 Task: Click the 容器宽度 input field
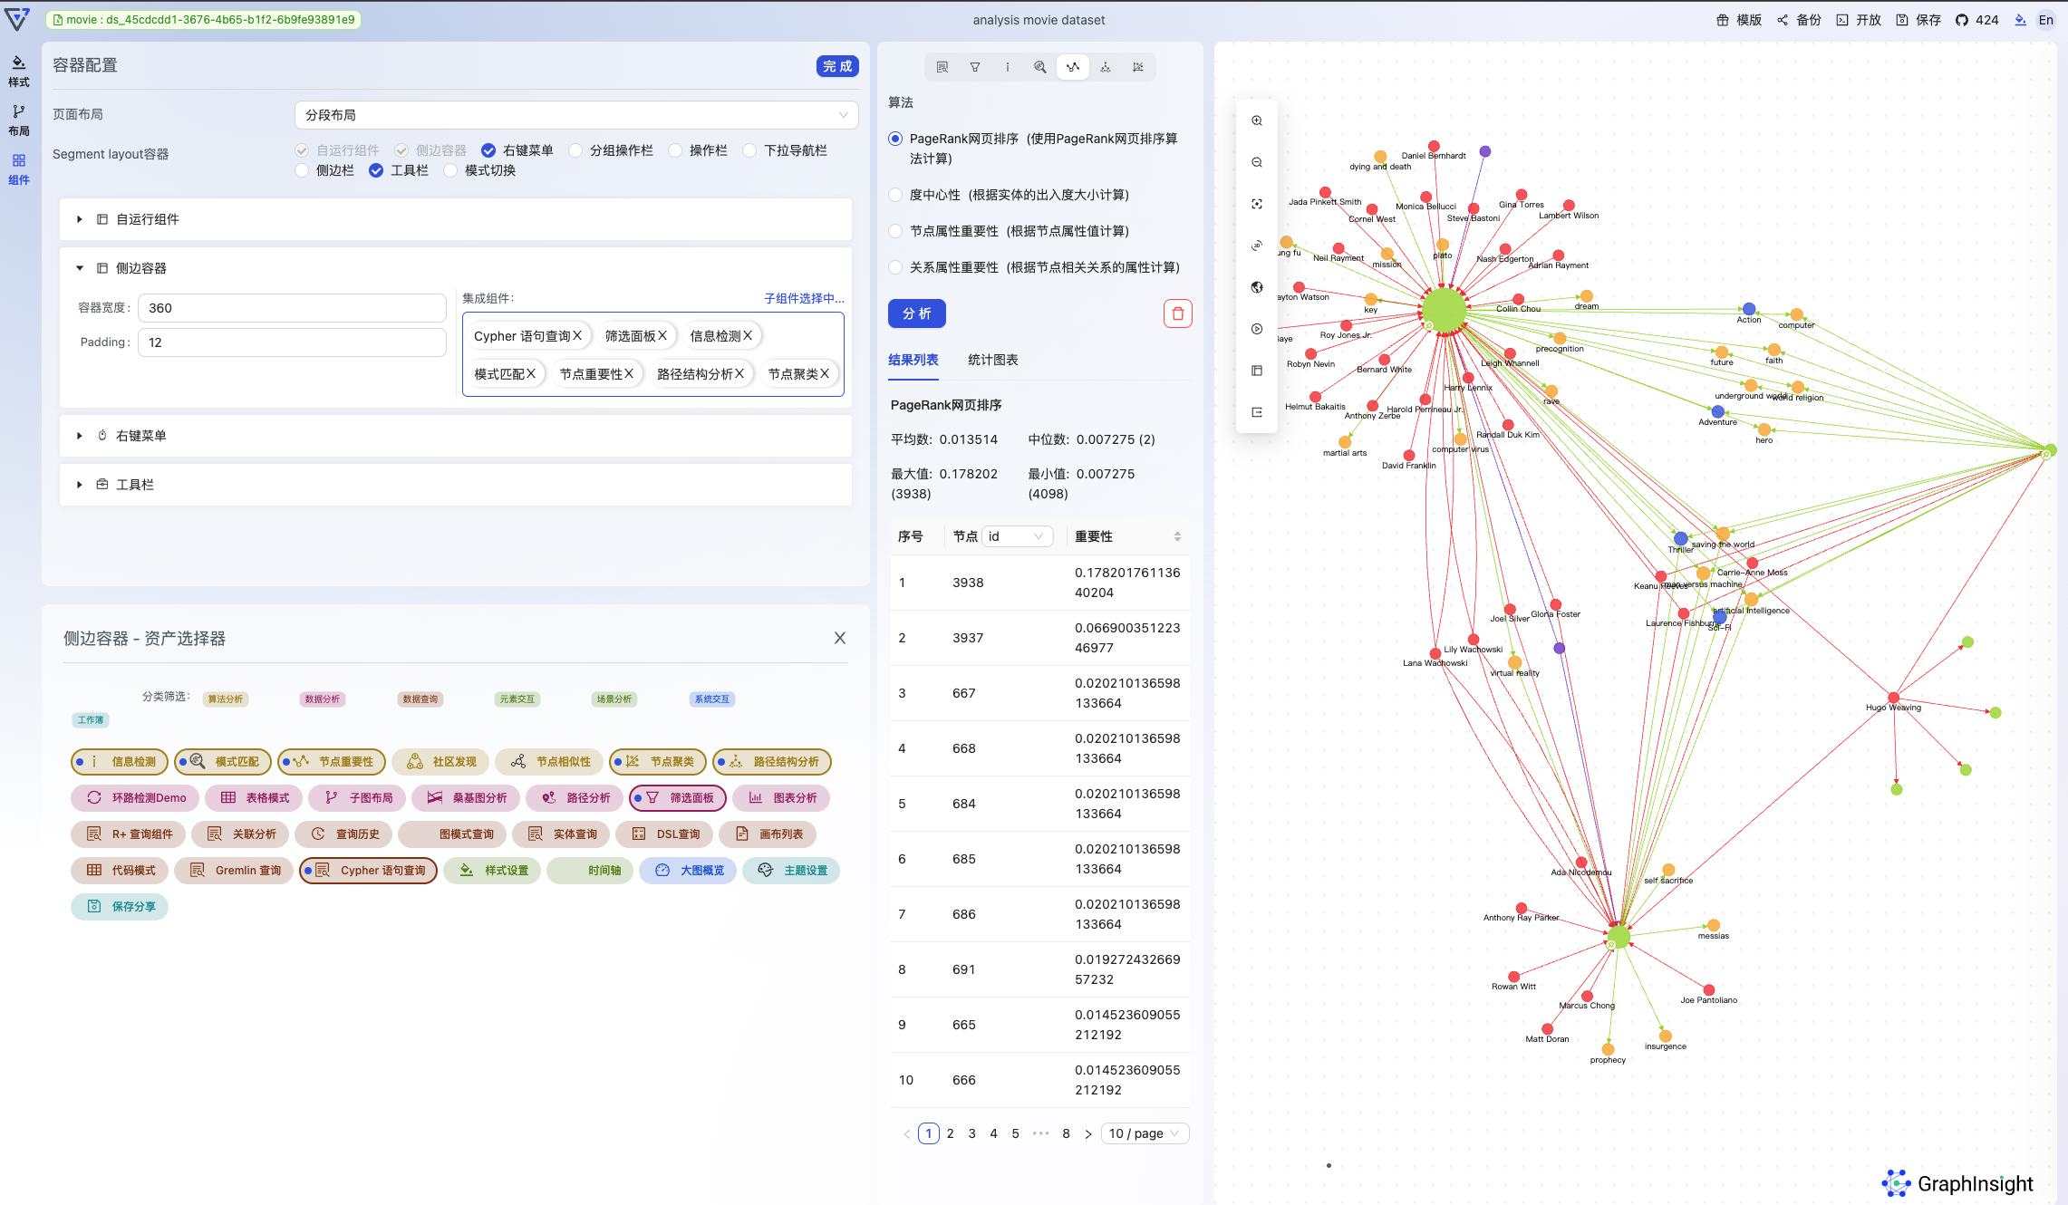point(291,308)
